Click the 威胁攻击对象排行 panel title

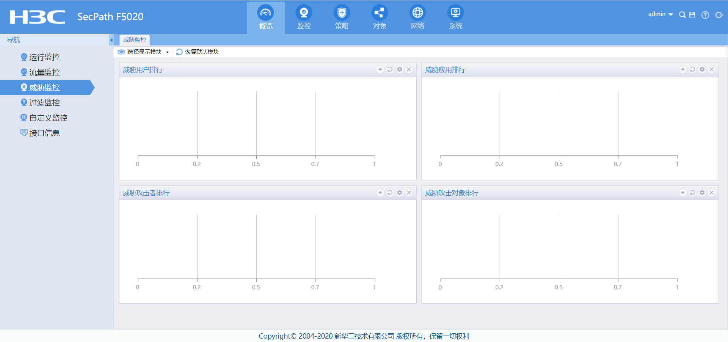pyautogui.click(x=452, y=193)
